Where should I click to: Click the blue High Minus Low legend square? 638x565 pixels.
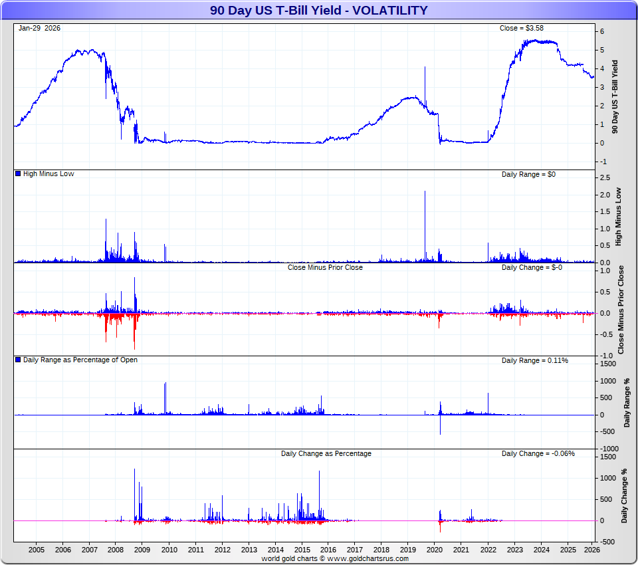pos(18,173)
